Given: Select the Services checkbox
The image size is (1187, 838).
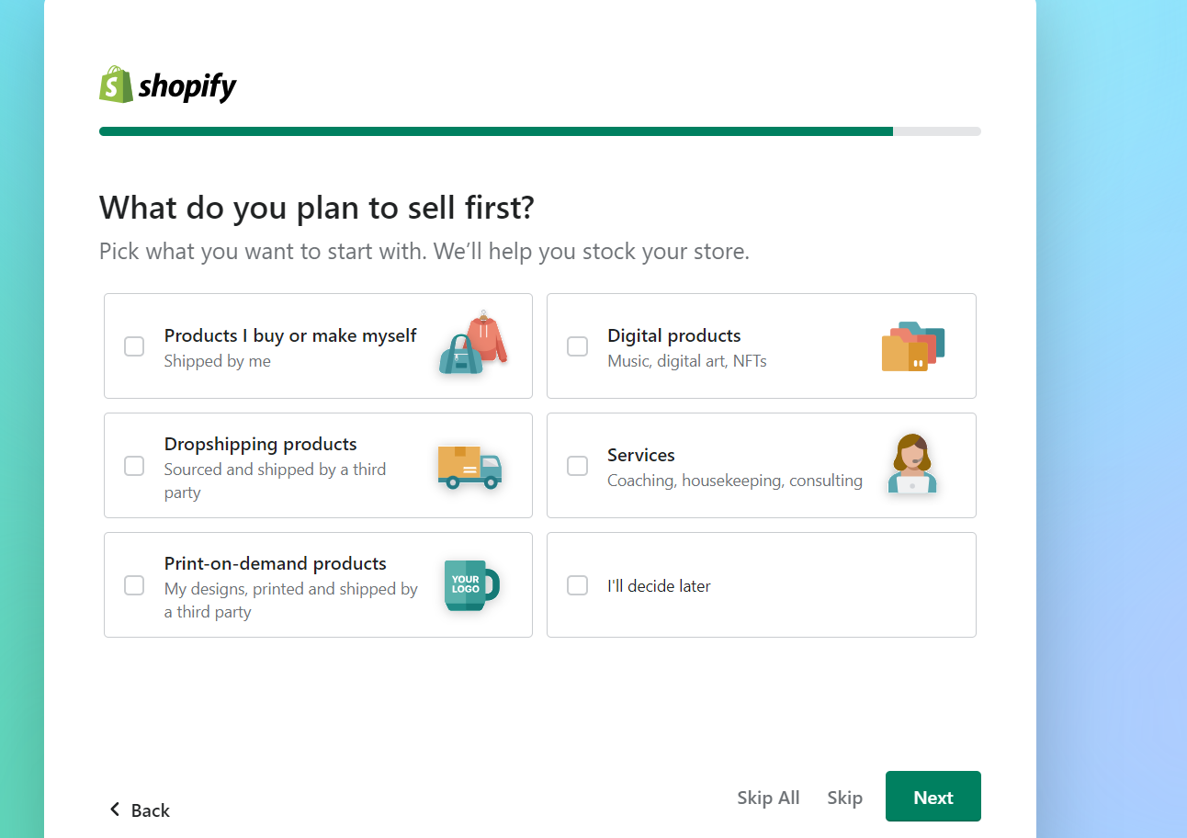Looking at the screenshot, I should [577, 466].
